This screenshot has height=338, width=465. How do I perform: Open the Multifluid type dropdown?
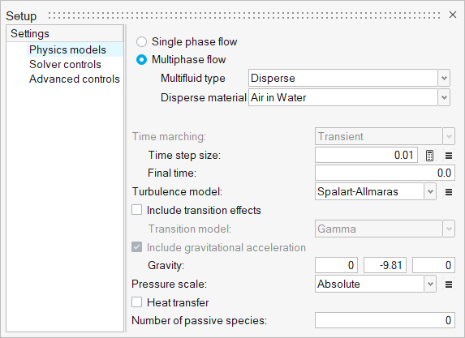(x=444, y=78)
